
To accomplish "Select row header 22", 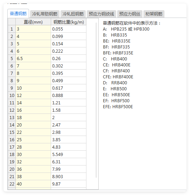I will [x=12, y=184].
